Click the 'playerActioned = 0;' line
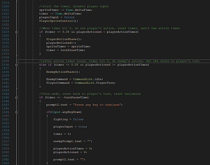Screen dimensions: 210x165 click(70, 152)
